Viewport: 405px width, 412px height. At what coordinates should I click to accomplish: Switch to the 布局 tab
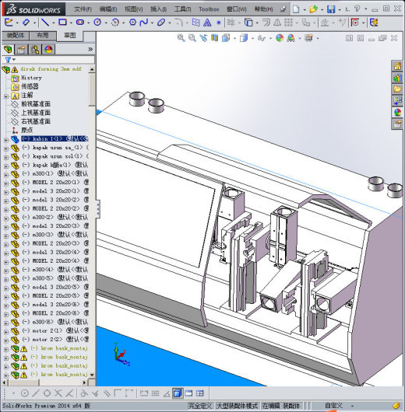[43, 36]
